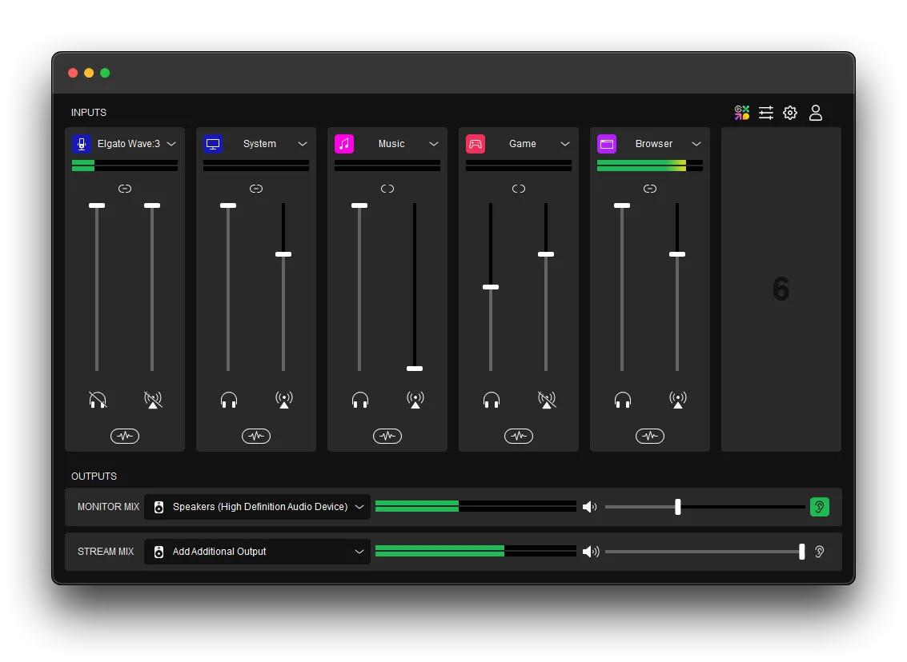Screen dimensions: 907x662
Task: Click the yellow minimize window button
Action: coord(89,73)
